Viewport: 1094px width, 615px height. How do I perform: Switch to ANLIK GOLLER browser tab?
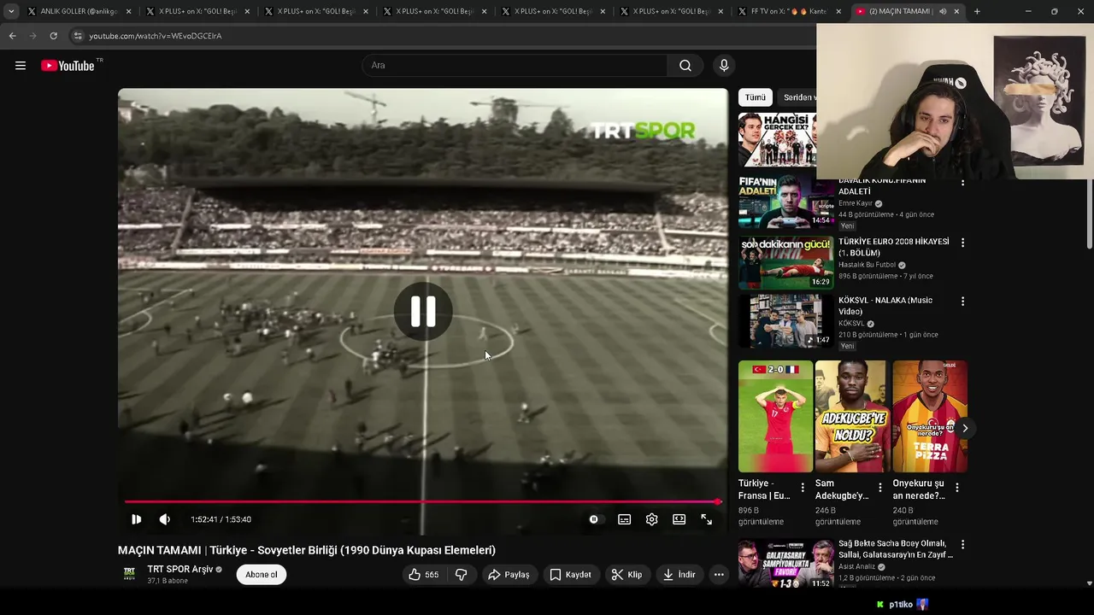point(79,11)
